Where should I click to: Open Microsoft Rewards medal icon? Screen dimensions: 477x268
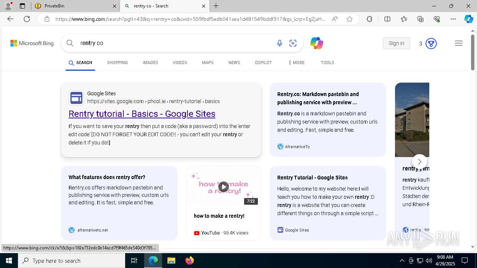click(x=431, y=44)
